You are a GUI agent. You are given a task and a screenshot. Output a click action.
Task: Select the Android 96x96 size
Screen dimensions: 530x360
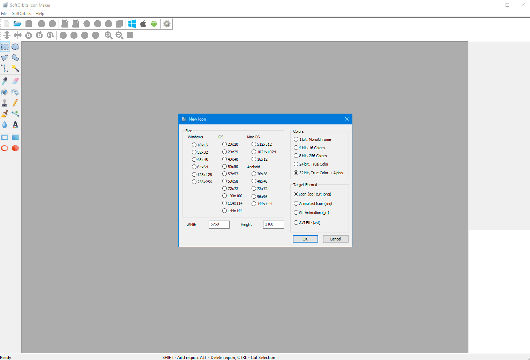point(260,197)
